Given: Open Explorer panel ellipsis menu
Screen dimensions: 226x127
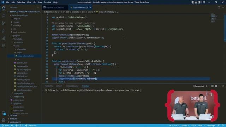Looking at the screenshot, I should point(38,7).
